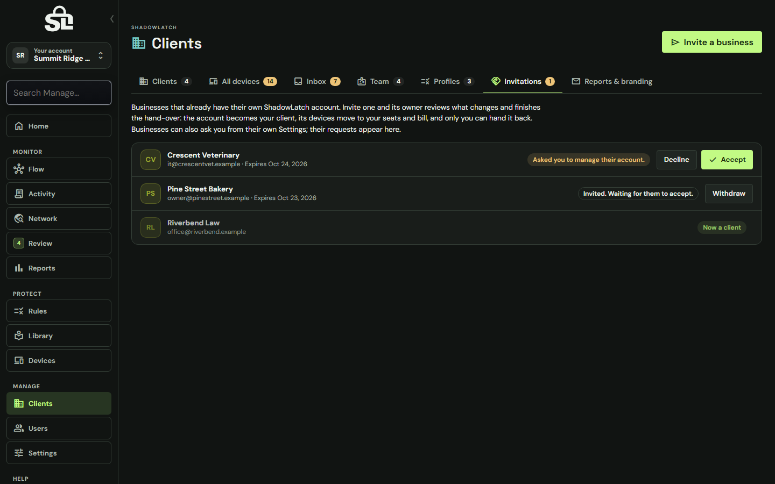The image size is (775, 484).
Task: Select the Invitations tab
Action: 523,81
